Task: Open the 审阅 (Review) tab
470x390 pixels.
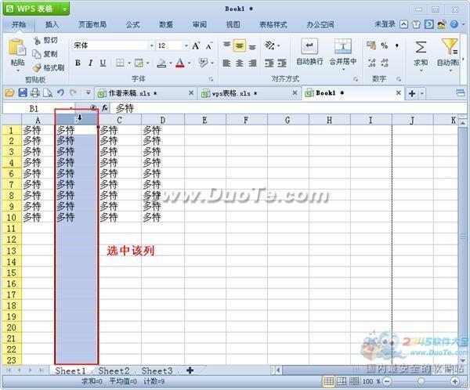Action: (199, 24)
